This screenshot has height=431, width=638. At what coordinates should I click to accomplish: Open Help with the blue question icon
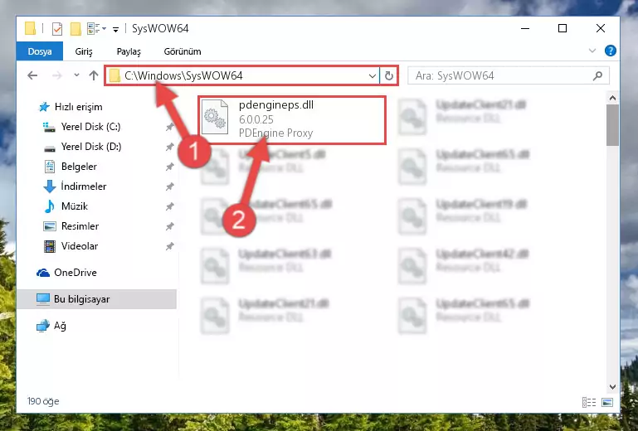coord(610,51)
